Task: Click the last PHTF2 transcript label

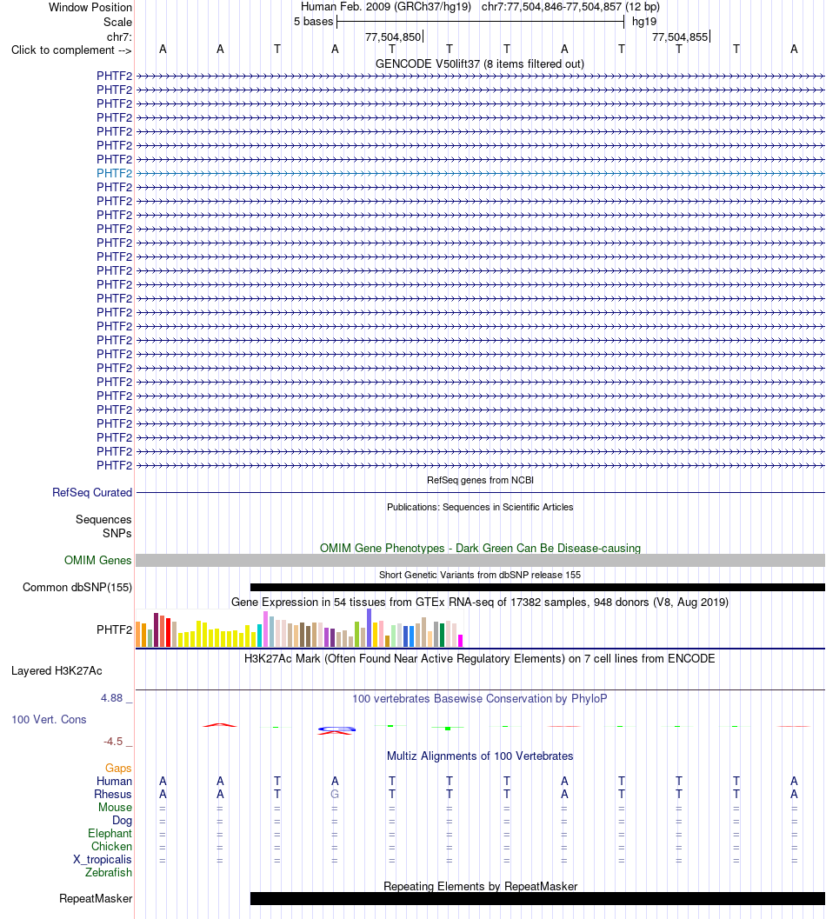Action: [114, 466]
